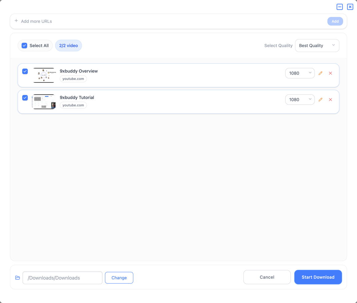Uncheck the 9xbuddy Overview video checkbox

[x=25, y=71]
